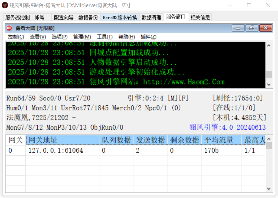Click the inner window restore icon
Viewport: 278px width, 198px height.
pyautogui.click(x=251, y=28)
